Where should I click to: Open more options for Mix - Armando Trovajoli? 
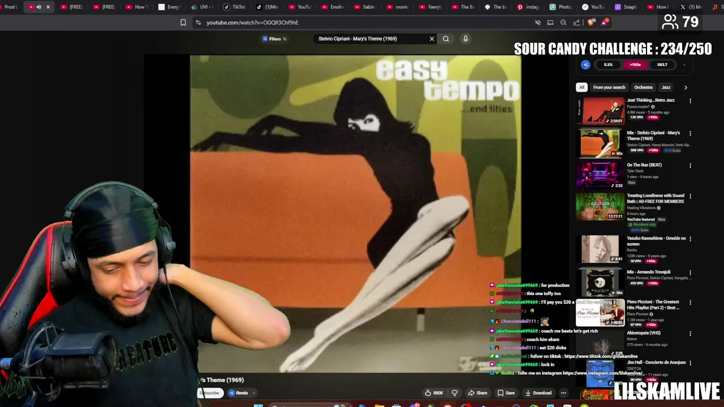point(690,273)
